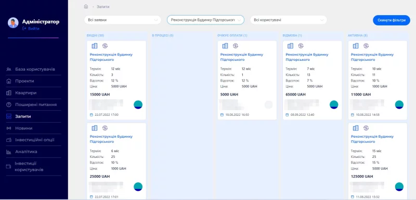Viewport: 416px width, 200px height.
Task: Click the 6 міс term value
Action: click(x=115, y=151)
